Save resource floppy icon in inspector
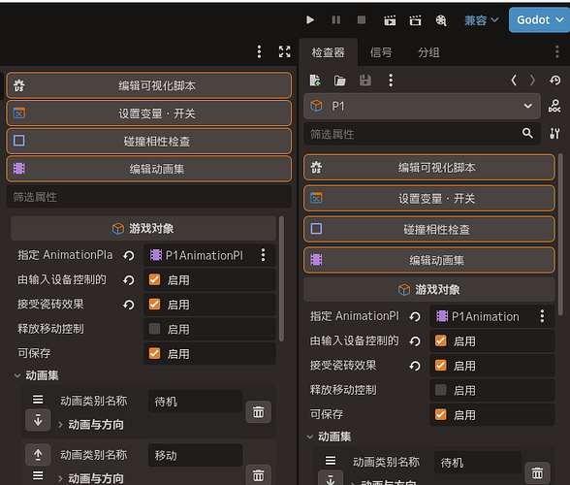 365,81
